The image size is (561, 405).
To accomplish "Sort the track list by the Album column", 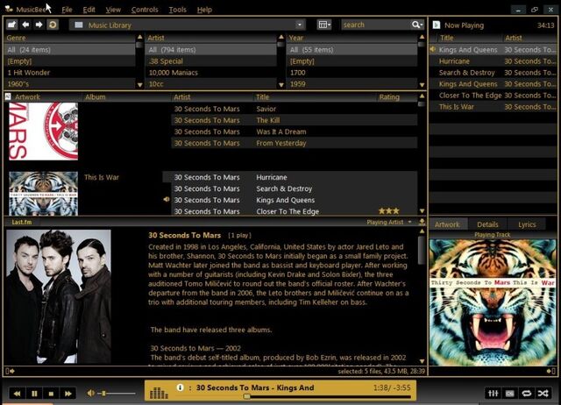I will click(x=95, y=97).
